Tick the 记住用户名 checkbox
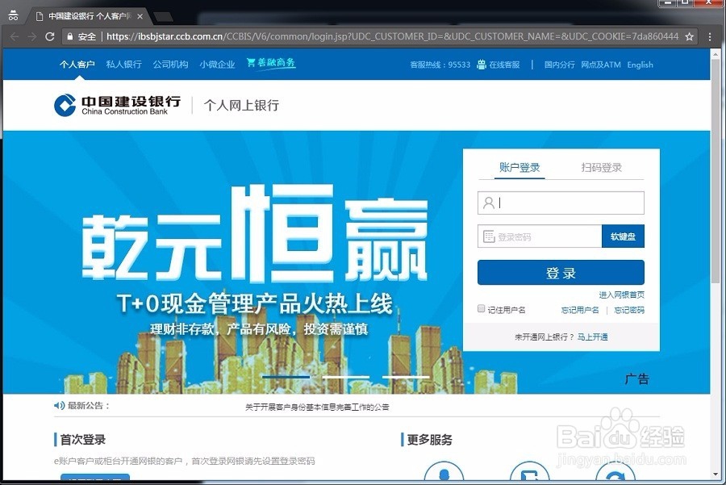The width and height of the screenshot is (726, 485). tap(482, 308)
